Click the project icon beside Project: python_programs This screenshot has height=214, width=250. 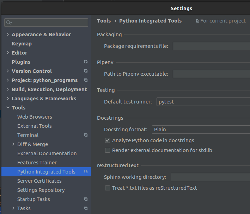point(86,80)
